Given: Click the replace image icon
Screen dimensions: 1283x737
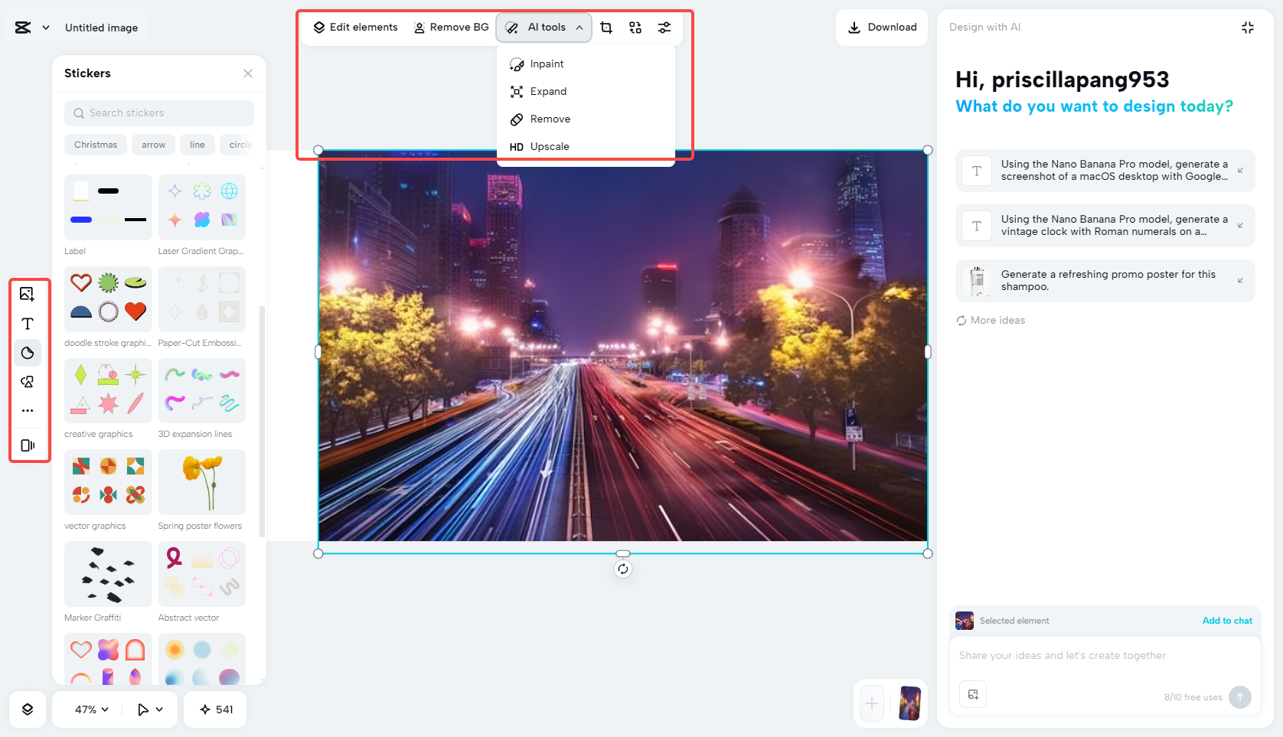Looking at the screenshot, I should 635,28.
